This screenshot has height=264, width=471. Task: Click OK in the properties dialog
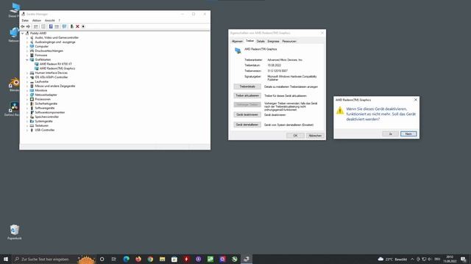pyautogui.click(x=295, y=136)
